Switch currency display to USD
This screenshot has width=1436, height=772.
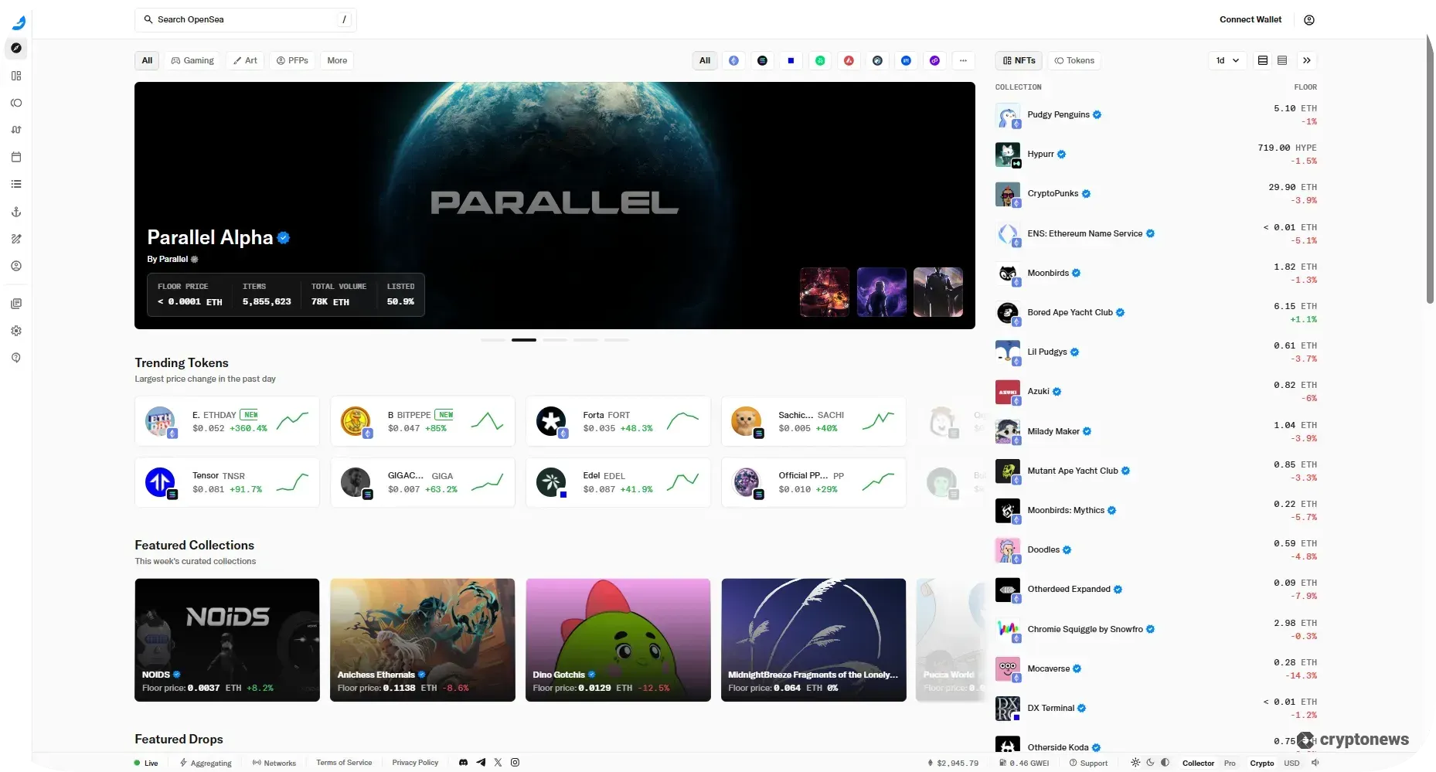pos(1291,763)
